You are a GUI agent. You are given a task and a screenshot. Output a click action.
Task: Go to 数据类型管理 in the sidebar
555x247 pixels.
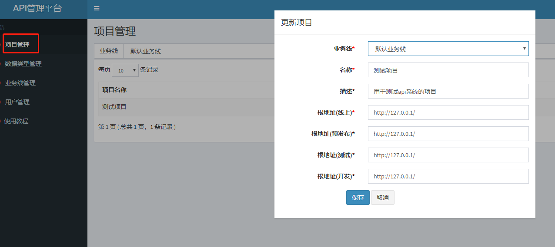[x=23, y=64]
